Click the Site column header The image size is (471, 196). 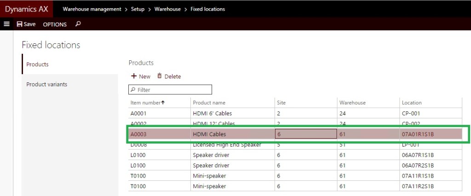click(x=281, y=103)
